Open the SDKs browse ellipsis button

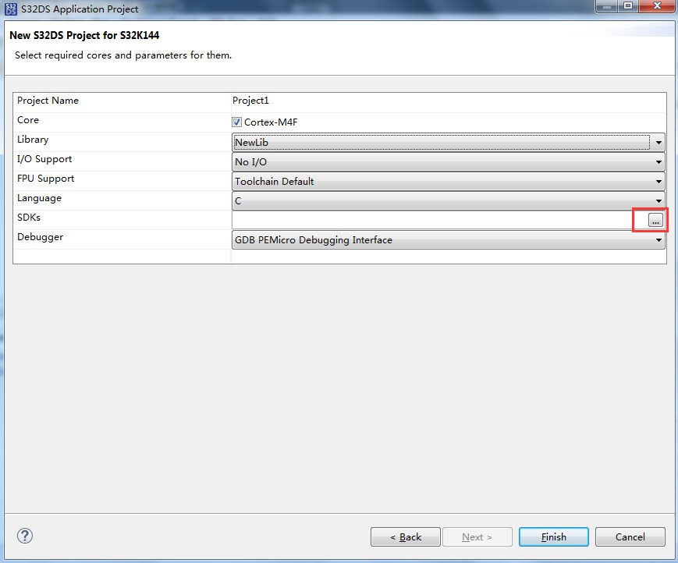click(x=655, y=220)
